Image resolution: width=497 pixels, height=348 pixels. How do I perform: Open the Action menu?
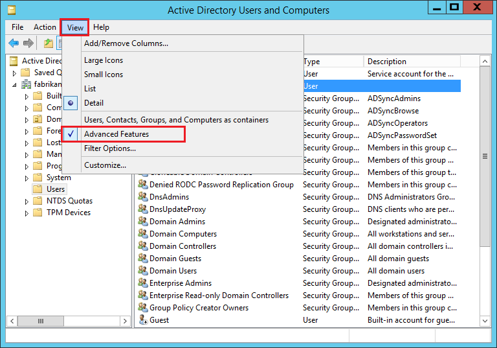tap(45, 27)
